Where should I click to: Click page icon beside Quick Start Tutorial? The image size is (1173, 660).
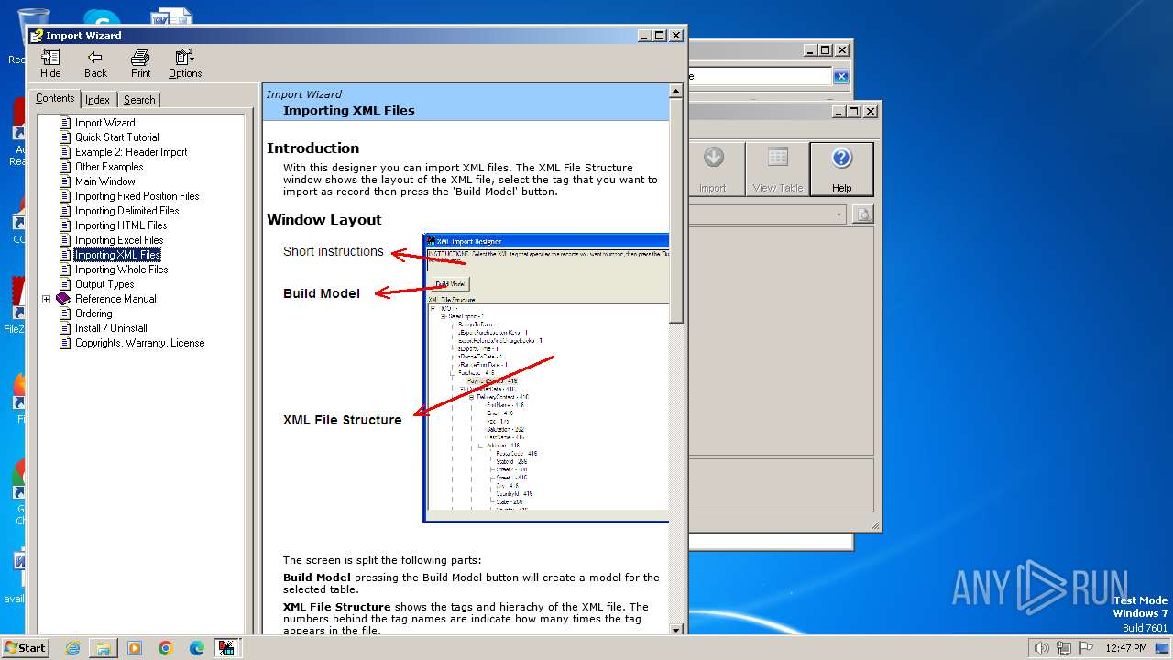coord(65,137)
